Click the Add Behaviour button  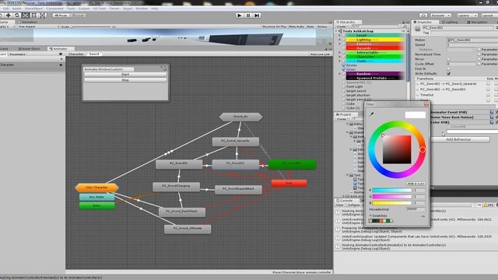[x=458, y=139]
